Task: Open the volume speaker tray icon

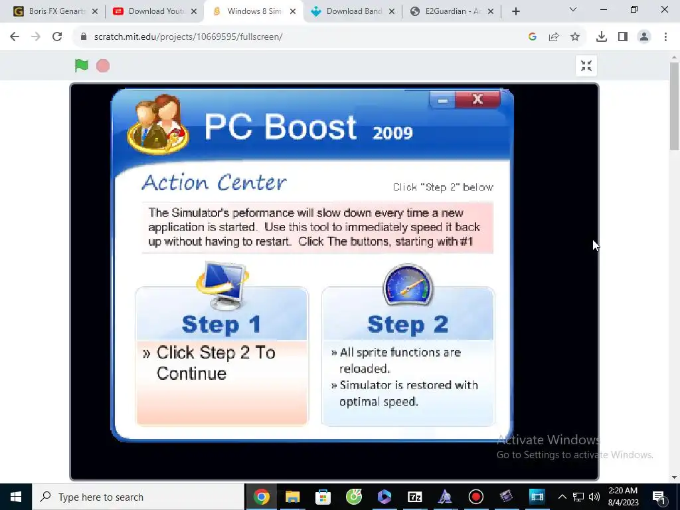Action: click(x=594, y=497)
